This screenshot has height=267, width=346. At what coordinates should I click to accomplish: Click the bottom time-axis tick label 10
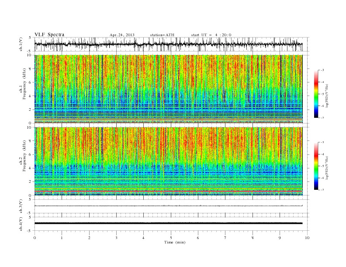coord(307,238)
